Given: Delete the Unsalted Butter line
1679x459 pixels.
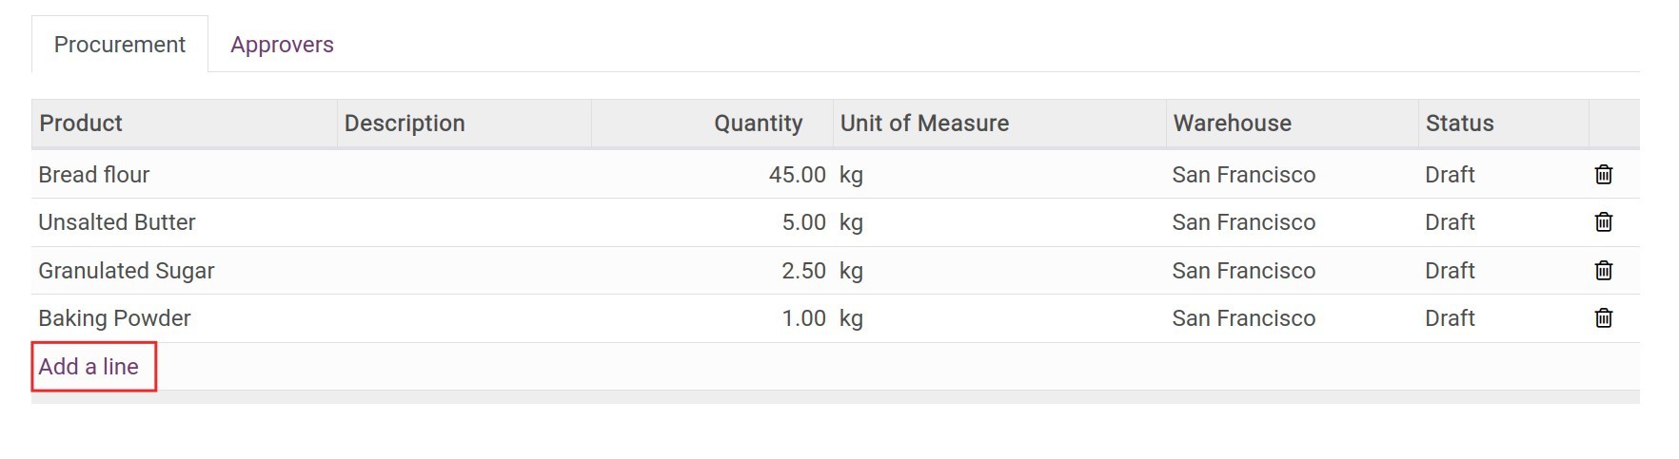Looking at the screenshot, I should pos(1603,222).
